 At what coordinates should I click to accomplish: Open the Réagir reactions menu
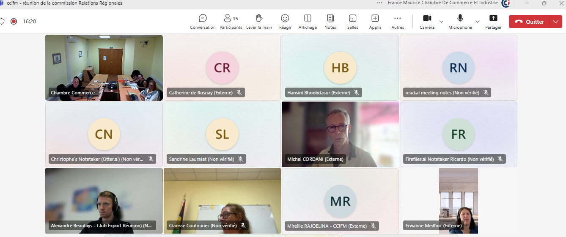285,22
